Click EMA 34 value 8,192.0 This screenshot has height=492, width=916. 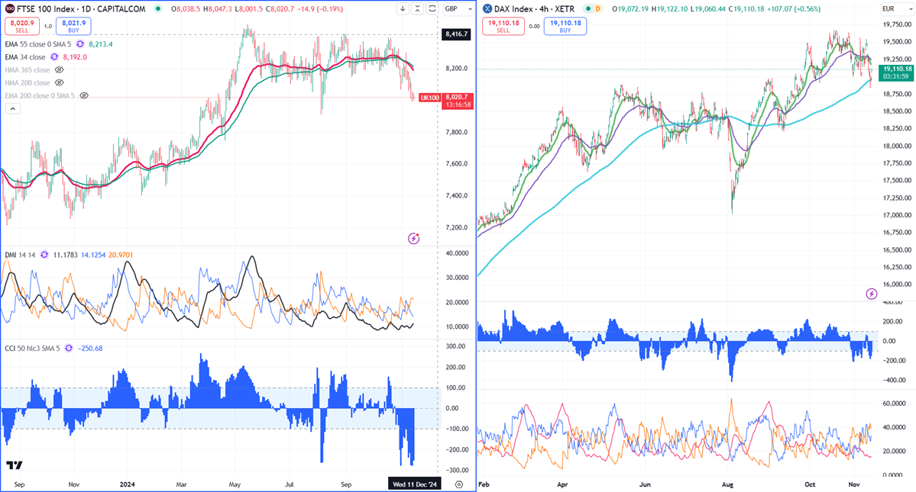click(x=75, y=57)
